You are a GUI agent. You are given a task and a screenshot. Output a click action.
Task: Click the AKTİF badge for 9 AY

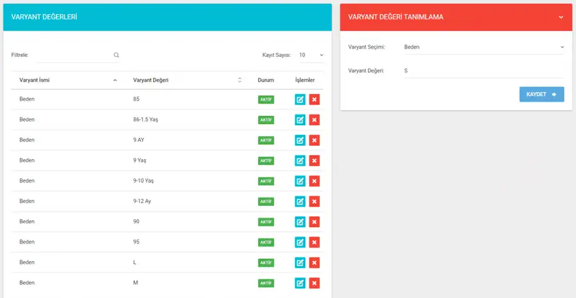(266, 140)
